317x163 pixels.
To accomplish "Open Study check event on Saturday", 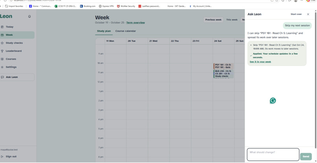I will pyautogui.click(x=221, y=76).
